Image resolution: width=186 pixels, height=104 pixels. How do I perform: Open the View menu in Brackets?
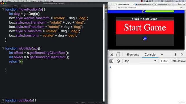(x=27, y=1)
